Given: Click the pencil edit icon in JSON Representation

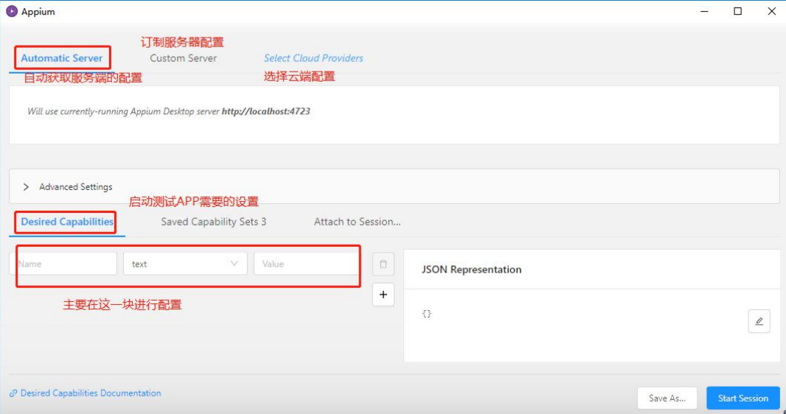Looking at the screenshot, I should (x=759, y=321).
